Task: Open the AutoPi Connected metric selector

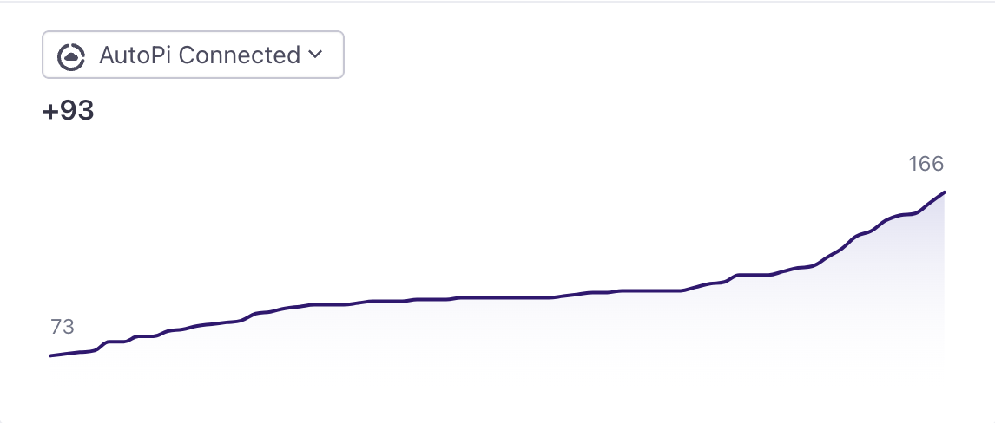Action: pos(193,55)
